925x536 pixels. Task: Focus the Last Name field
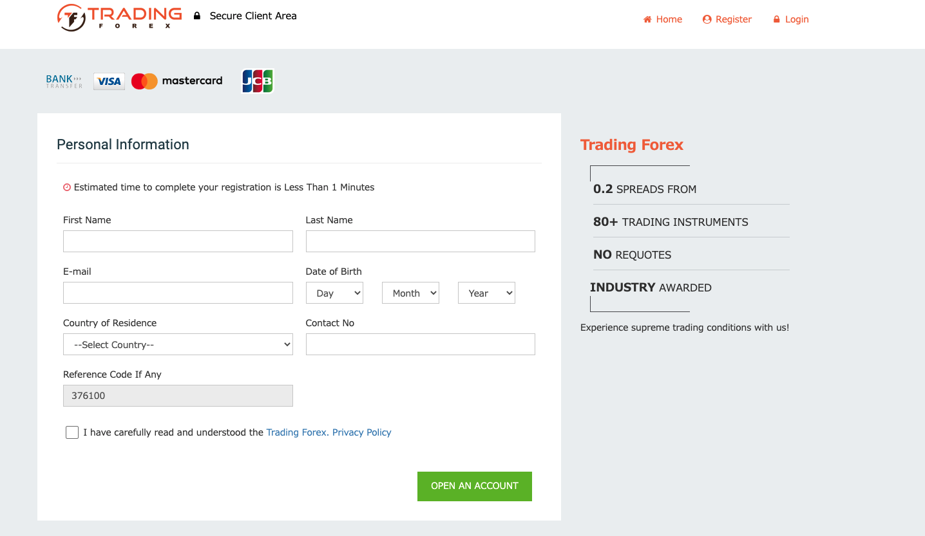point(421,241)
